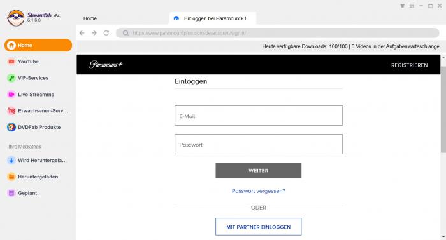Screen dimensions: 446x240
Task: Go forward with the forward arrow
Action: coord(94,33)
